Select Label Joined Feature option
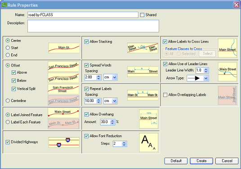The image size is (241, 169). coord(8,115)
